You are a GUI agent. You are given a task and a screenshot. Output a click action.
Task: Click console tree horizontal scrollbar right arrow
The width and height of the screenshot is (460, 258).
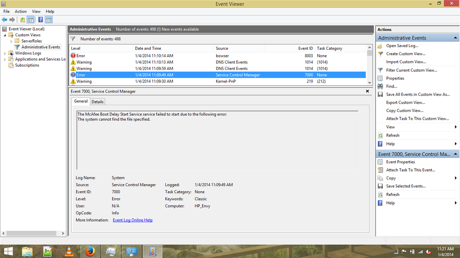point(63,233)
